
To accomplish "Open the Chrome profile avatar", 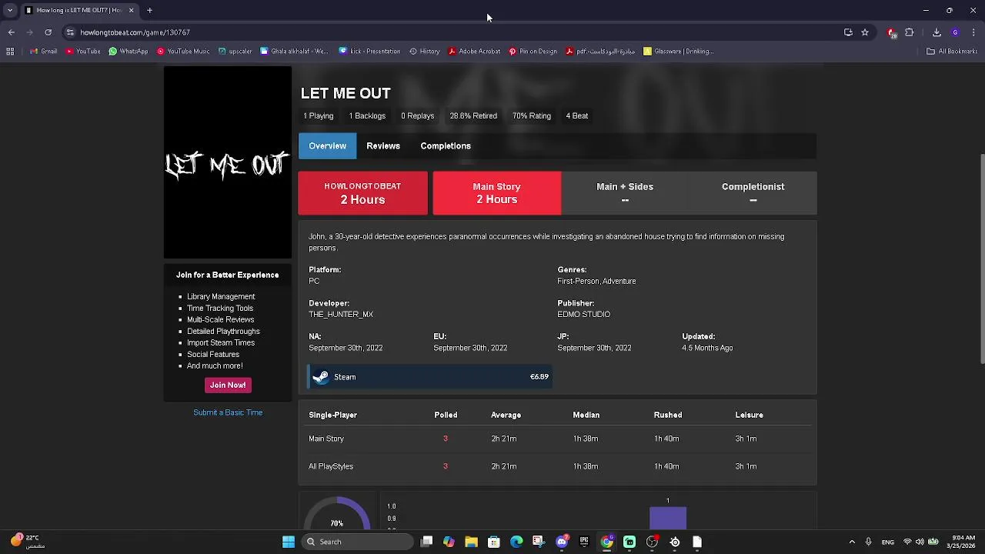I will [955, 32].
